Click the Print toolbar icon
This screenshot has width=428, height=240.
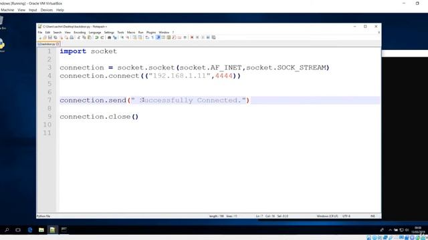coord(72,37)
